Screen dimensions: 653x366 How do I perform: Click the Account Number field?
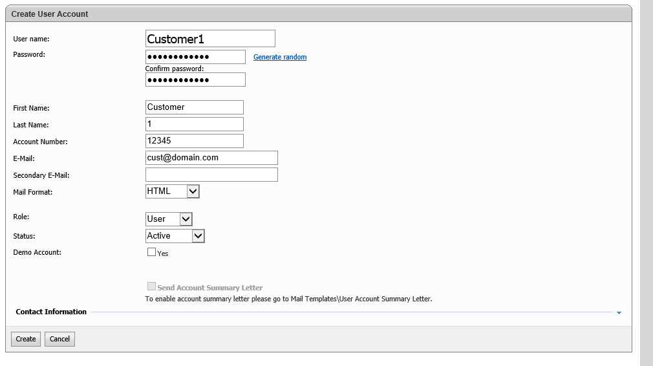click(195, 141)
